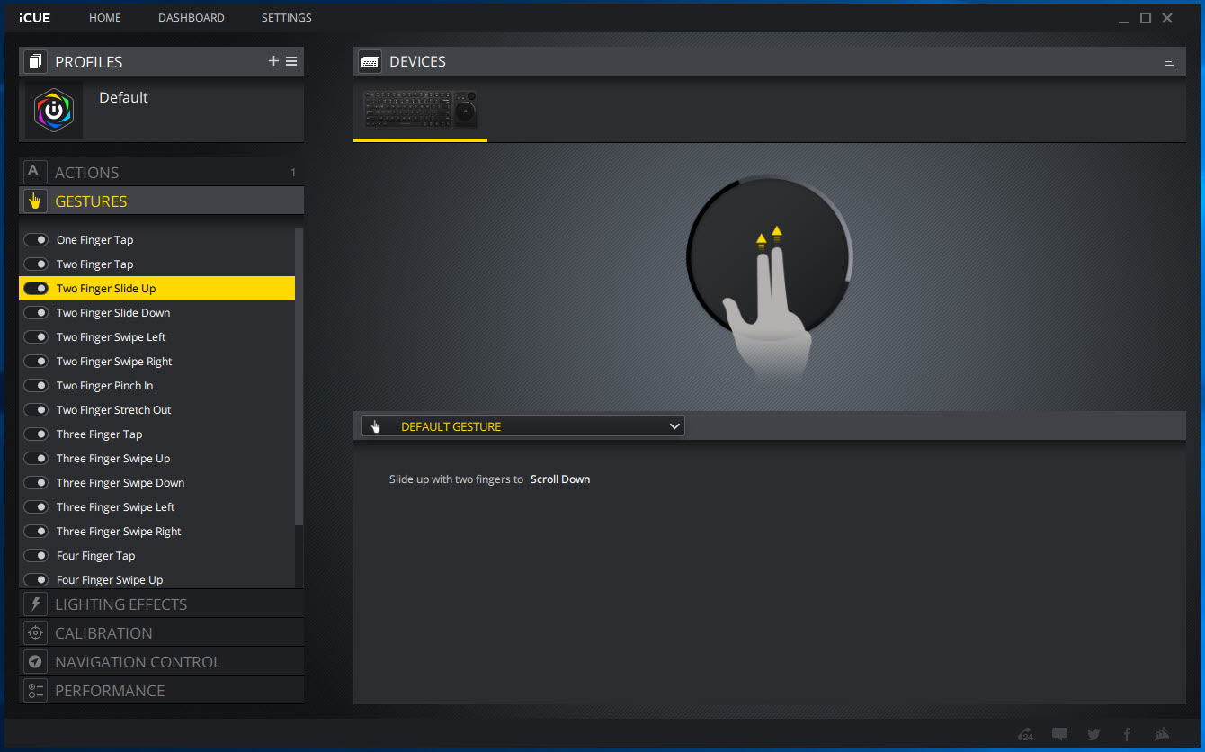The image size is (1205, 752).
Task: Expand the Navigation Control section
Action: (162, 661)
